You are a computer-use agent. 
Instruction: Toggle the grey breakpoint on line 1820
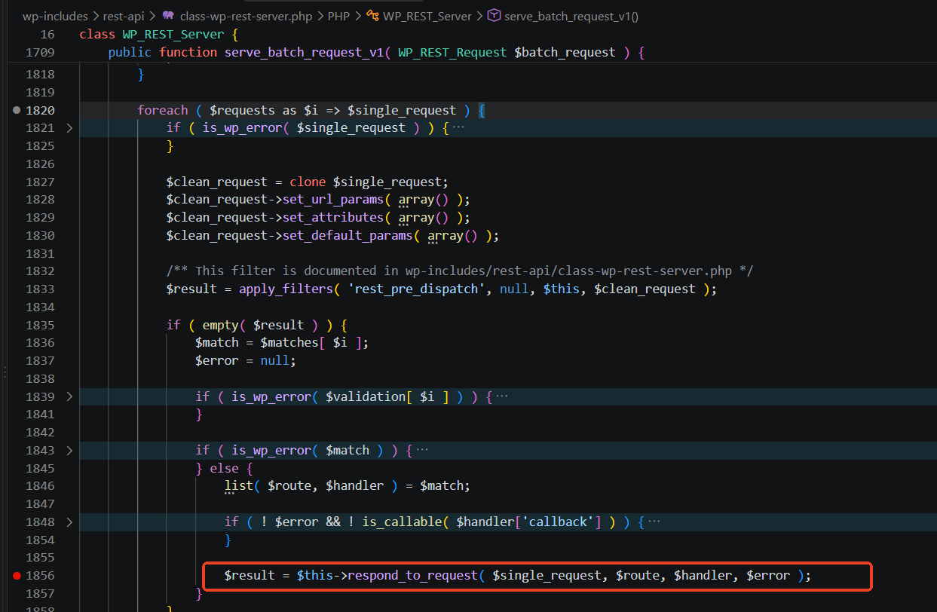17,110
